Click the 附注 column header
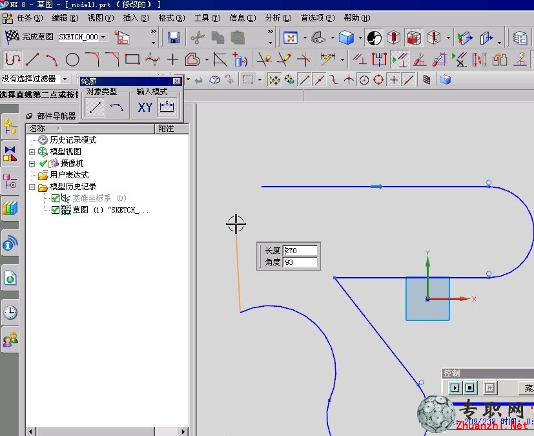The image size is (534, 436). click(x=172, y=129)
